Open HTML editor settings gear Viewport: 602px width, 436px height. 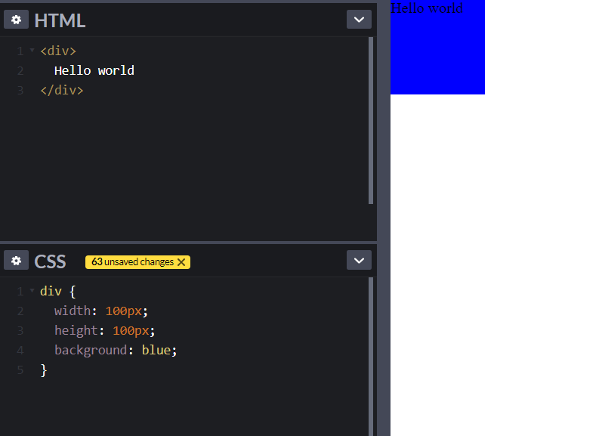[16, 20]
